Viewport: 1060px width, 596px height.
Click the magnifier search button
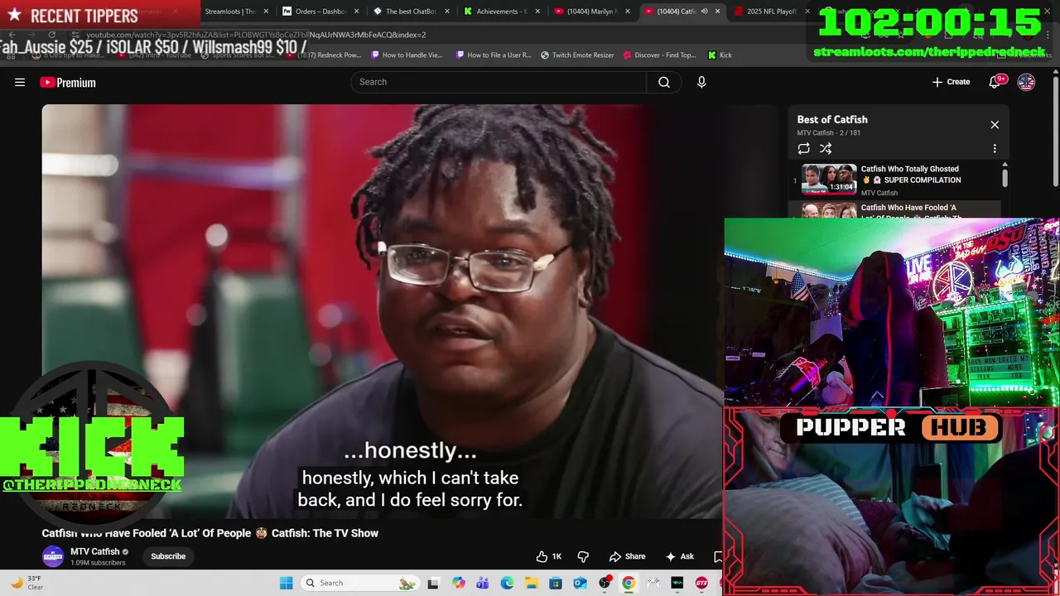[x=664, y=82]
